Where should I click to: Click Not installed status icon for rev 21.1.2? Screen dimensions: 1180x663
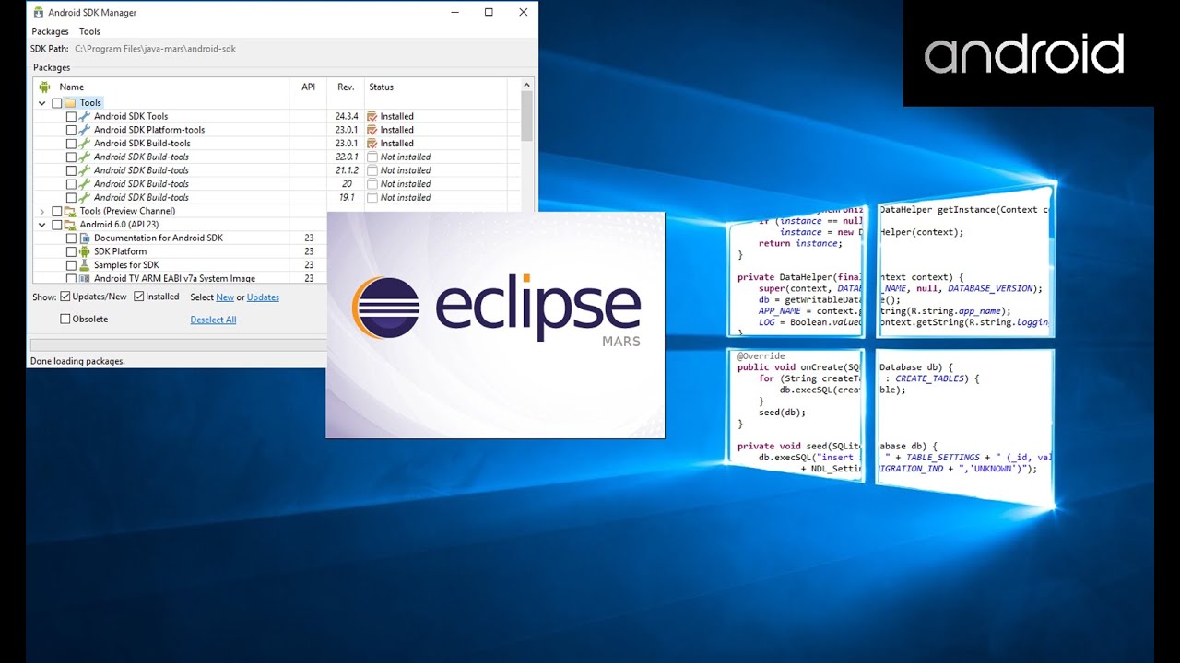372,170
